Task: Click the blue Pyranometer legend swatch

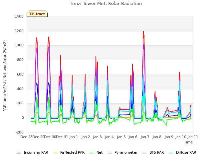Action: pos(109,153)
